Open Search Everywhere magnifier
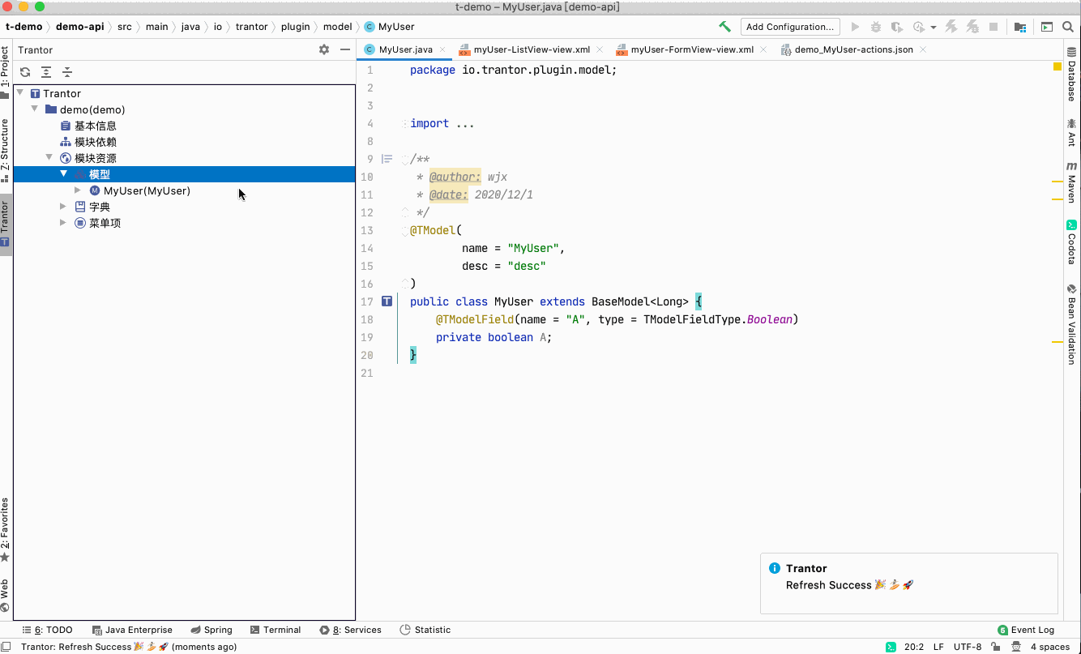1081x654 pixels. pos(1068,27)
